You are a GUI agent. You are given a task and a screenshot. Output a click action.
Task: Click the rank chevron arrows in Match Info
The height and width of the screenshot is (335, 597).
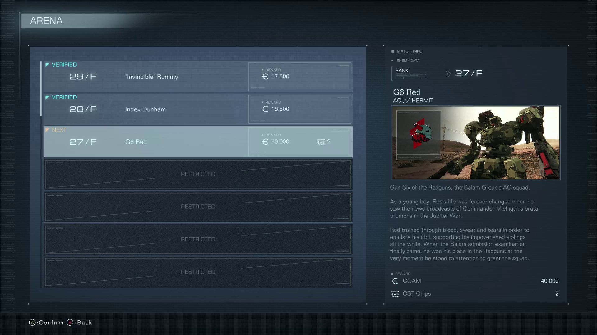(x=448, y=74)
